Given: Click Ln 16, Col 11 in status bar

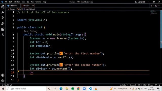Looking at the screenshot, I should pos(124,85).
